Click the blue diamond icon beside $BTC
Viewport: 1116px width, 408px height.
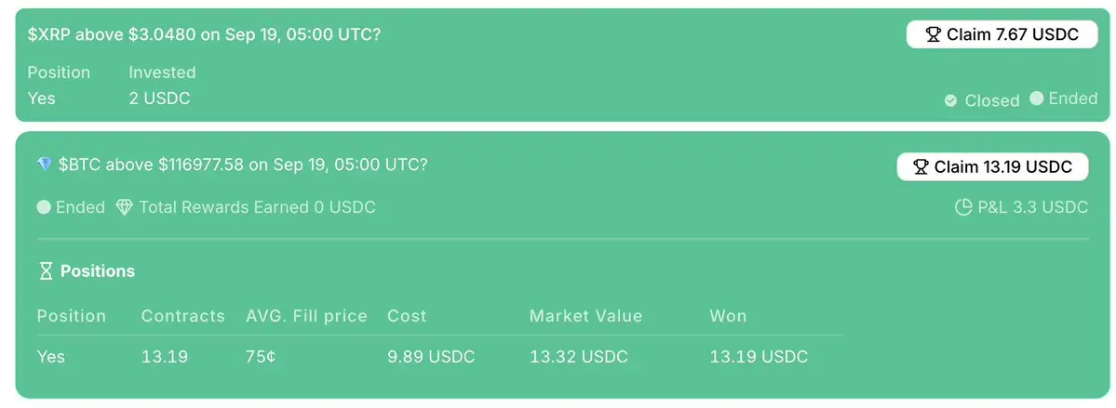point(45,165)
